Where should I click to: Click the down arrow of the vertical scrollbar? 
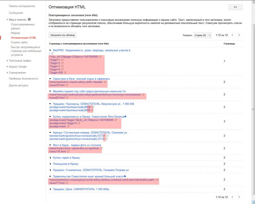[x=253, y=202]
